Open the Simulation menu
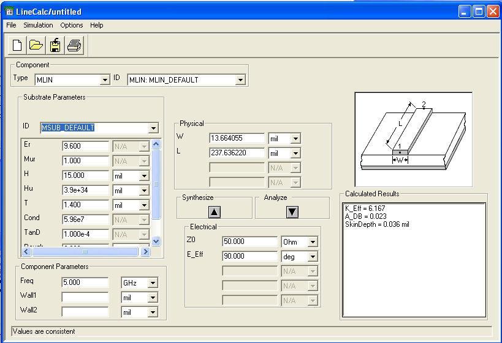The height and width of the screenshot is (343, 502). click(x=38, y=25)
